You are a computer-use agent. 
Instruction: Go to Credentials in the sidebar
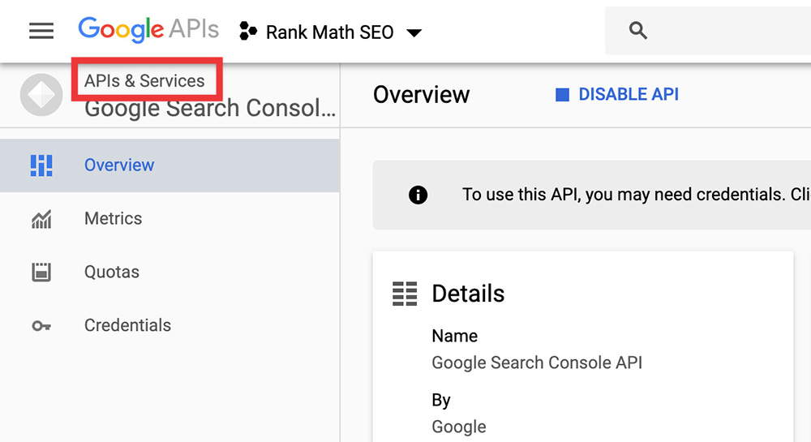[127, 326]
